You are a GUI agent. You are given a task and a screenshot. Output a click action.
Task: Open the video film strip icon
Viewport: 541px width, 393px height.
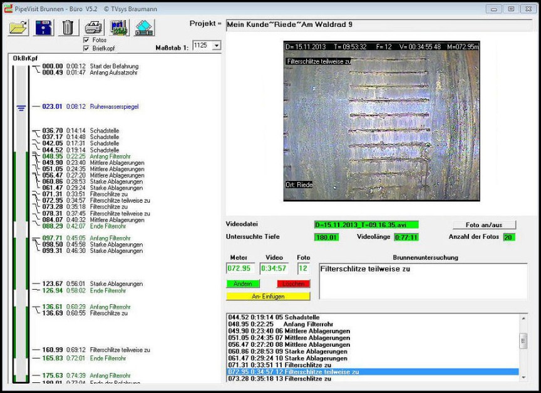click(143, 28)
